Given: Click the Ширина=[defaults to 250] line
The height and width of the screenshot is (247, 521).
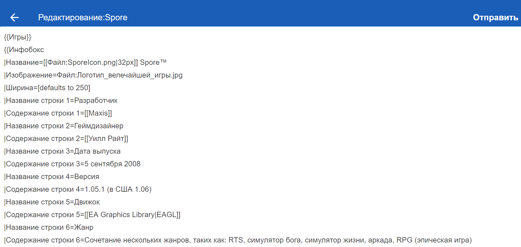Looking at the screenshot, I should [47, 88].
